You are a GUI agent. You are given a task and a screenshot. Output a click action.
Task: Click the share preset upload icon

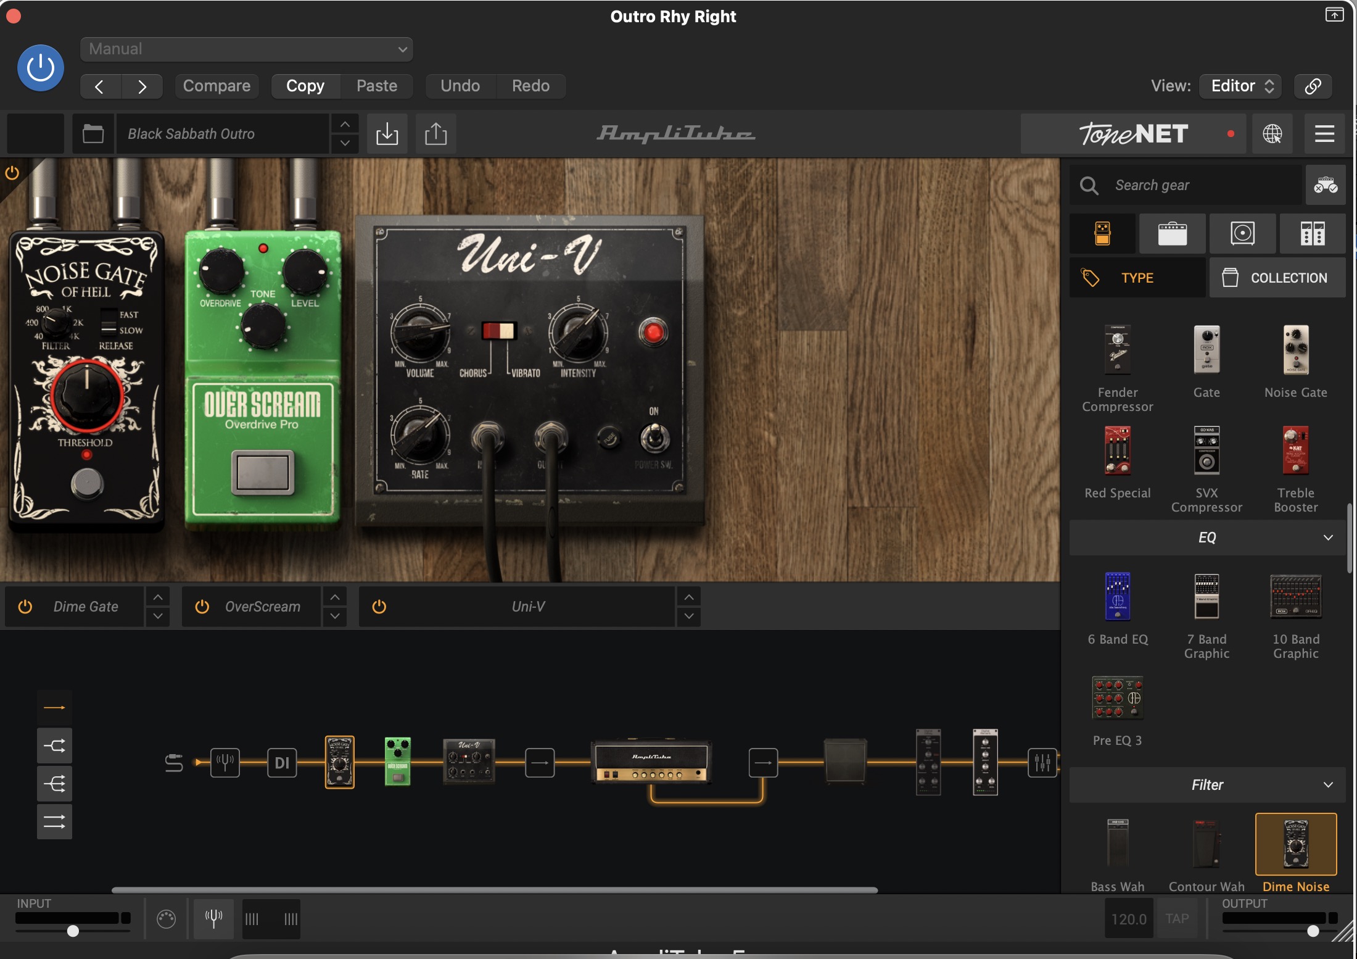435,134
